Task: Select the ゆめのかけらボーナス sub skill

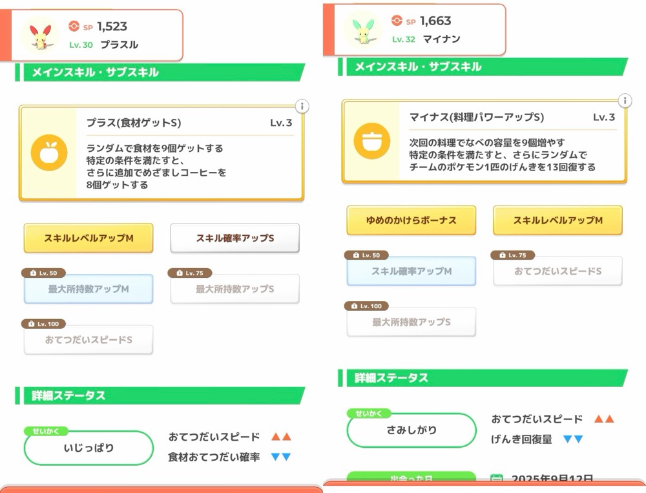Action: (412, 220)
